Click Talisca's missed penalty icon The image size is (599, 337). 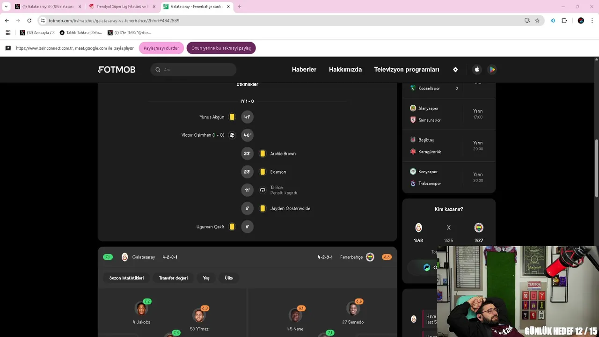[x=263, y=190]
